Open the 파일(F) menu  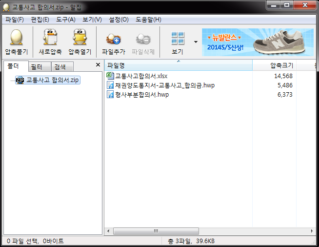[15, 20]
